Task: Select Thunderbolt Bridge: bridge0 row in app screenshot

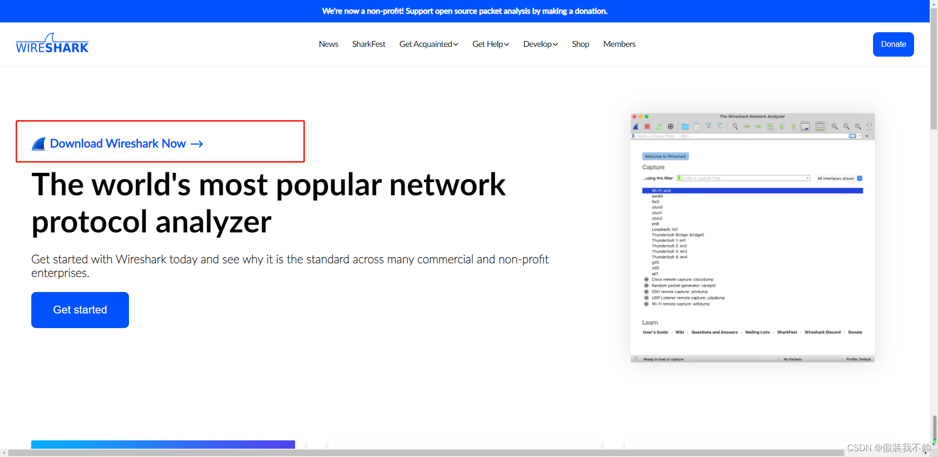Action: (678, 235)
